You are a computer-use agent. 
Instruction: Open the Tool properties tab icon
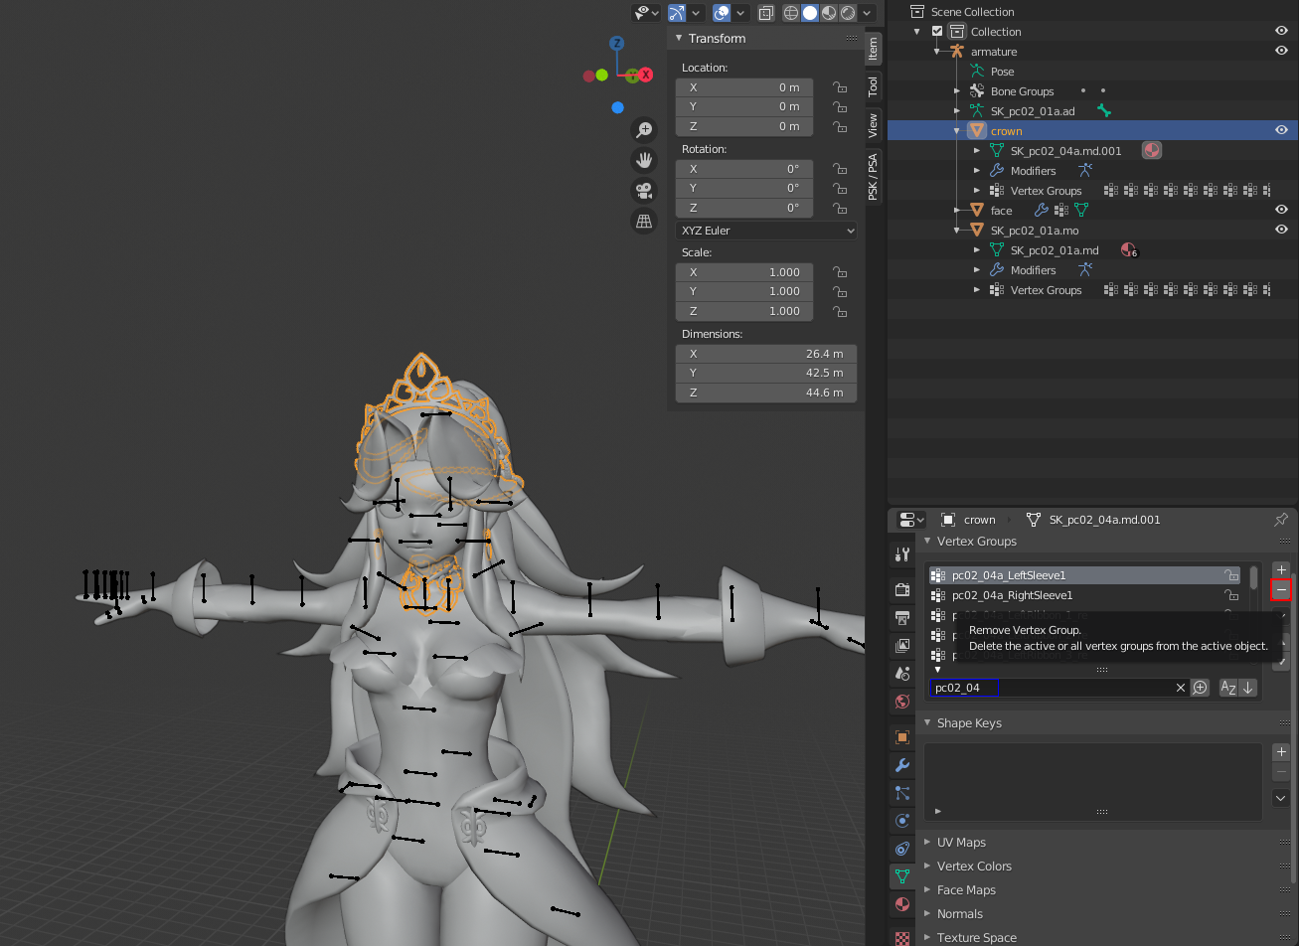coord(902,554)
